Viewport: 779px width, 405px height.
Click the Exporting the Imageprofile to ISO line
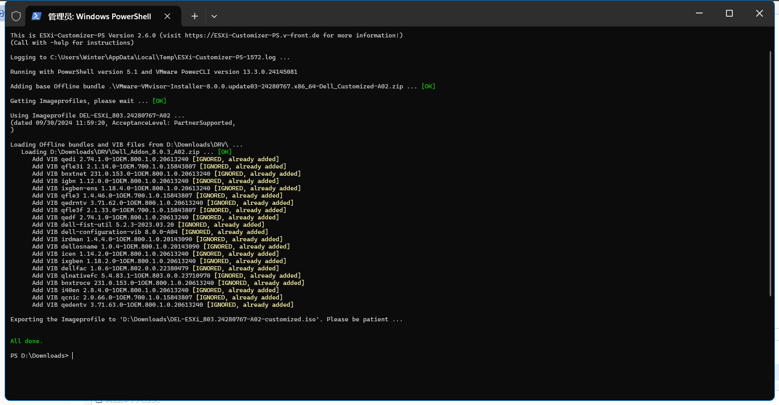pyautogui.click(x=207, y=319)
